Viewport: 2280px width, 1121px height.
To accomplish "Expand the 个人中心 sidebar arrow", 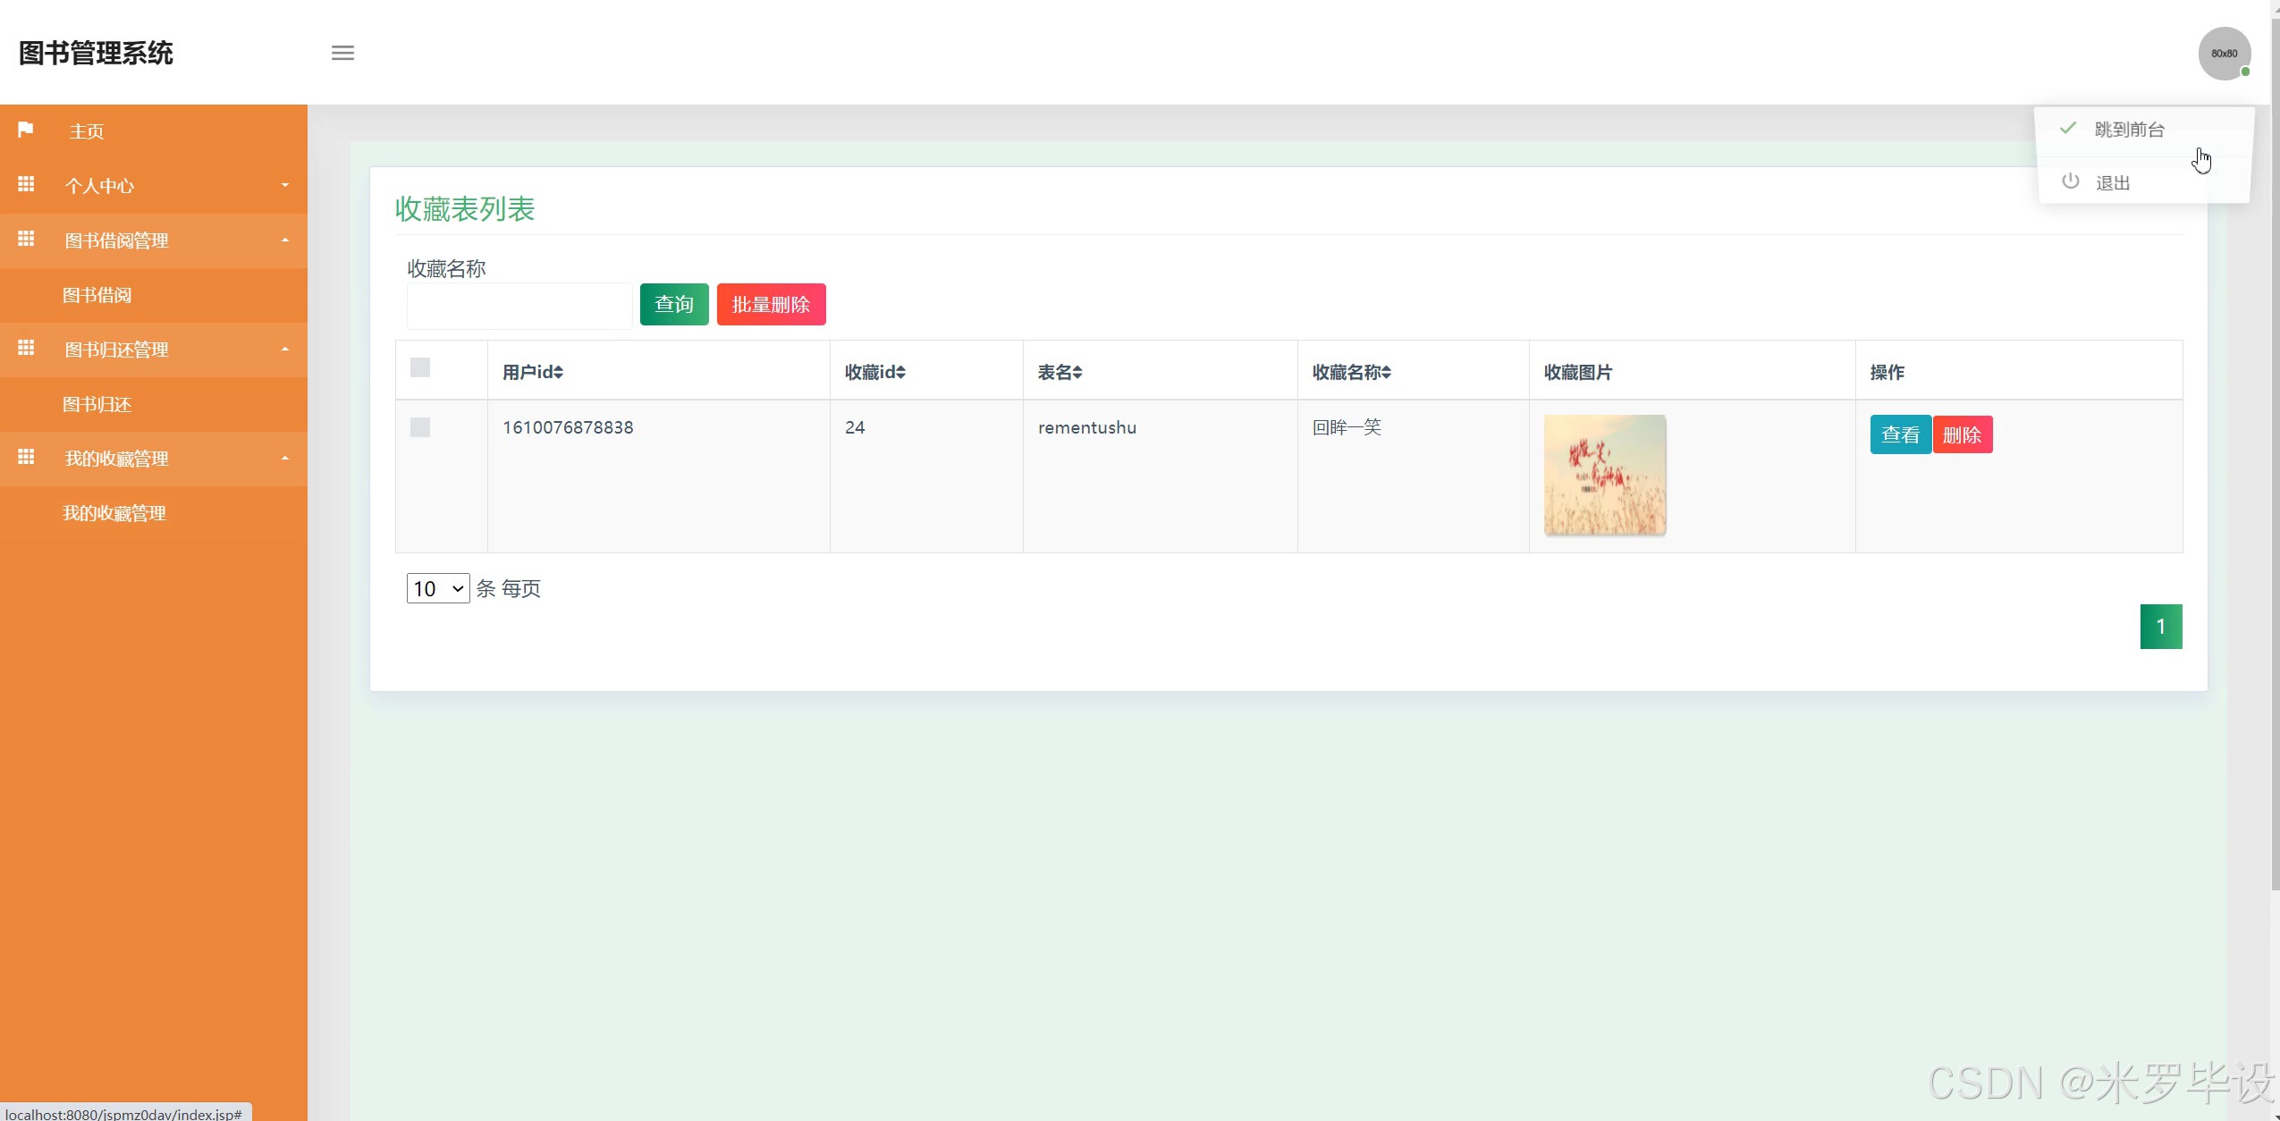I will 285,185.
